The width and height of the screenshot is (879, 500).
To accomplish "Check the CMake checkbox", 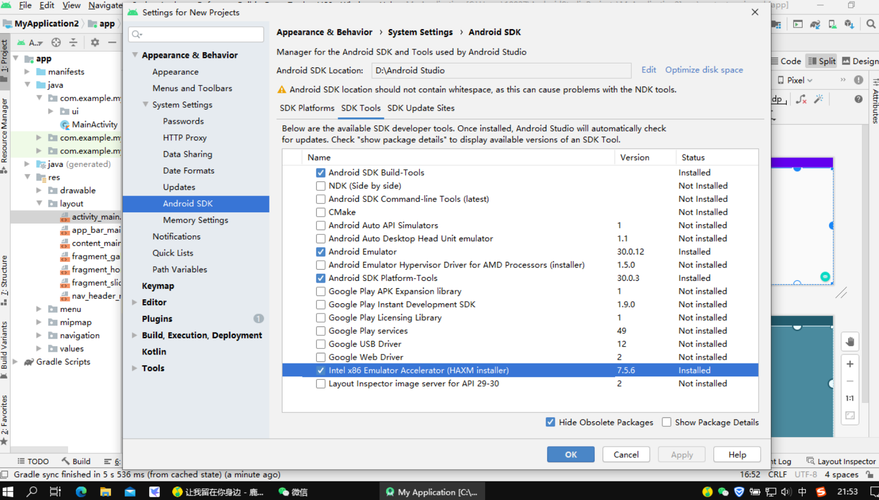I will pyautogui.click(x=321, y=212).
